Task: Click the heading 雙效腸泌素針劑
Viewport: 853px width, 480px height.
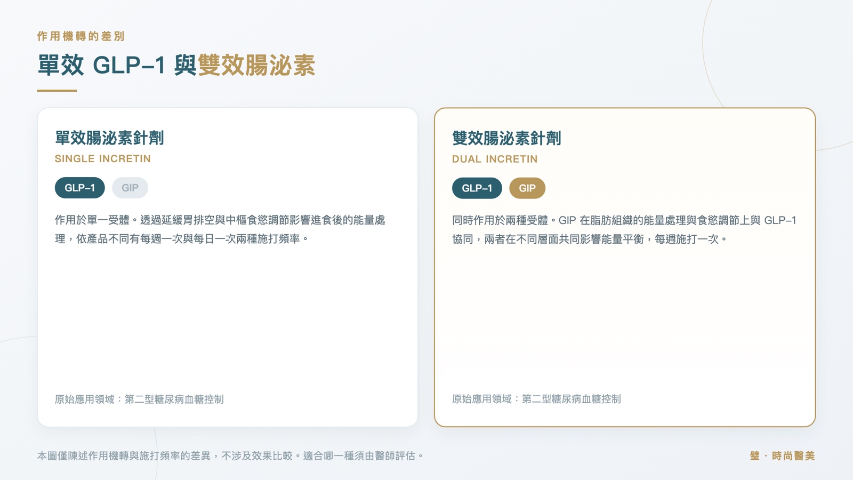Action: pyautogui.click(x=506, y=139)
